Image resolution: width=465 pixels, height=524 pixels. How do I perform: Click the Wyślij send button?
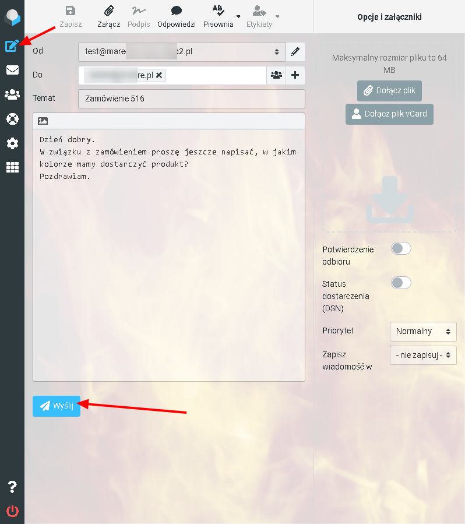point(57,406)
